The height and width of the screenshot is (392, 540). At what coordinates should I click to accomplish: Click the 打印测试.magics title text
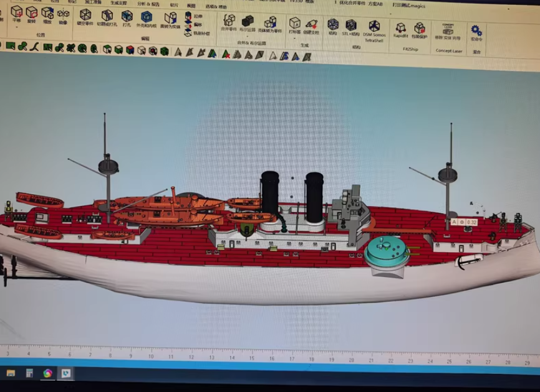[409, 5]
